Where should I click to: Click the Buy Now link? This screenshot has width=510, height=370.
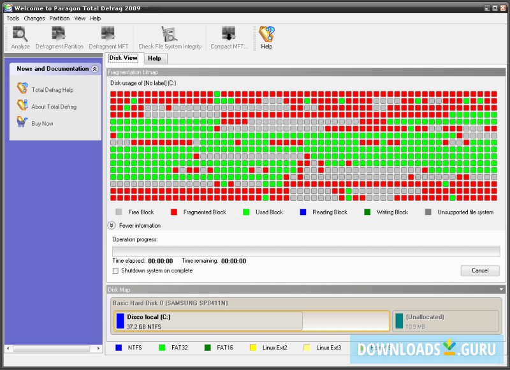[x=42, y=124]
